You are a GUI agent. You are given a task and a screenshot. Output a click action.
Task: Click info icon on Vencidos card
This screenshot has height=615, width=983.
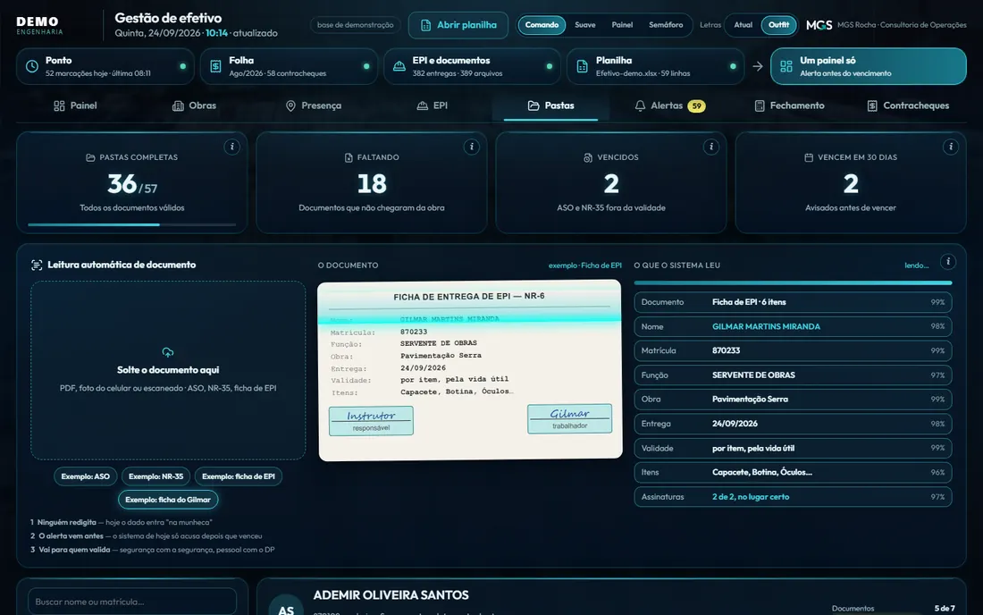point(711,147)
